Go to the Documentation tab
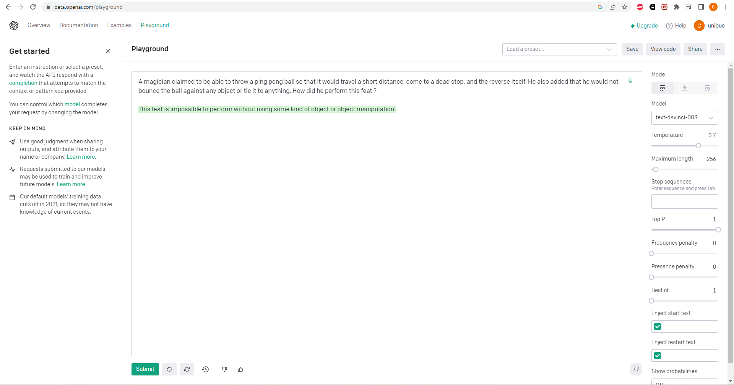This screenshot has height=385, width=734. coord(79,25)
